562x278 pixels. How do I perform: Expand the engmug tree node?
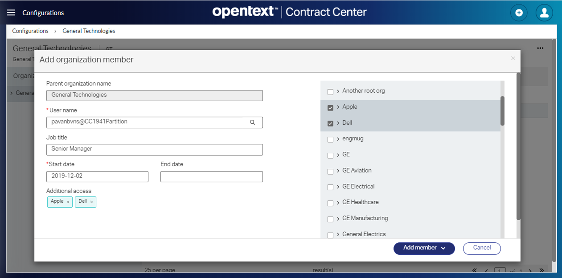(338, 139)
